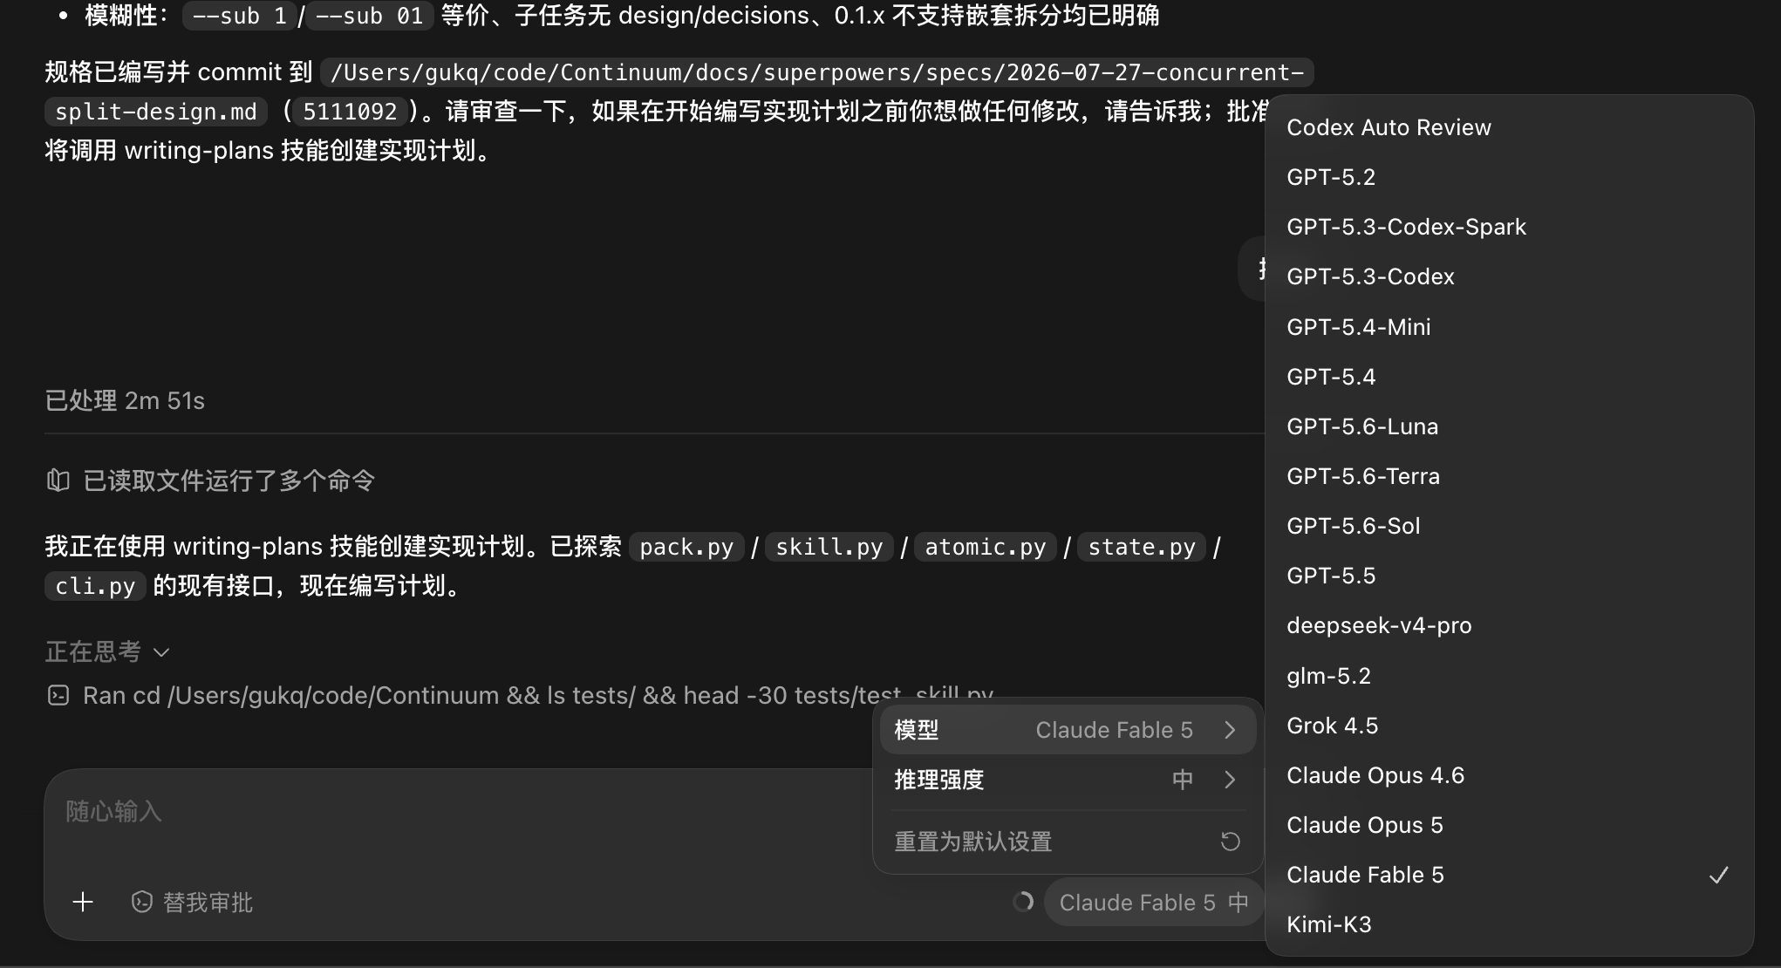Click the 替我审批 approval shield icon
This screenshot has height=968, width=1781.
pos(141,902)
